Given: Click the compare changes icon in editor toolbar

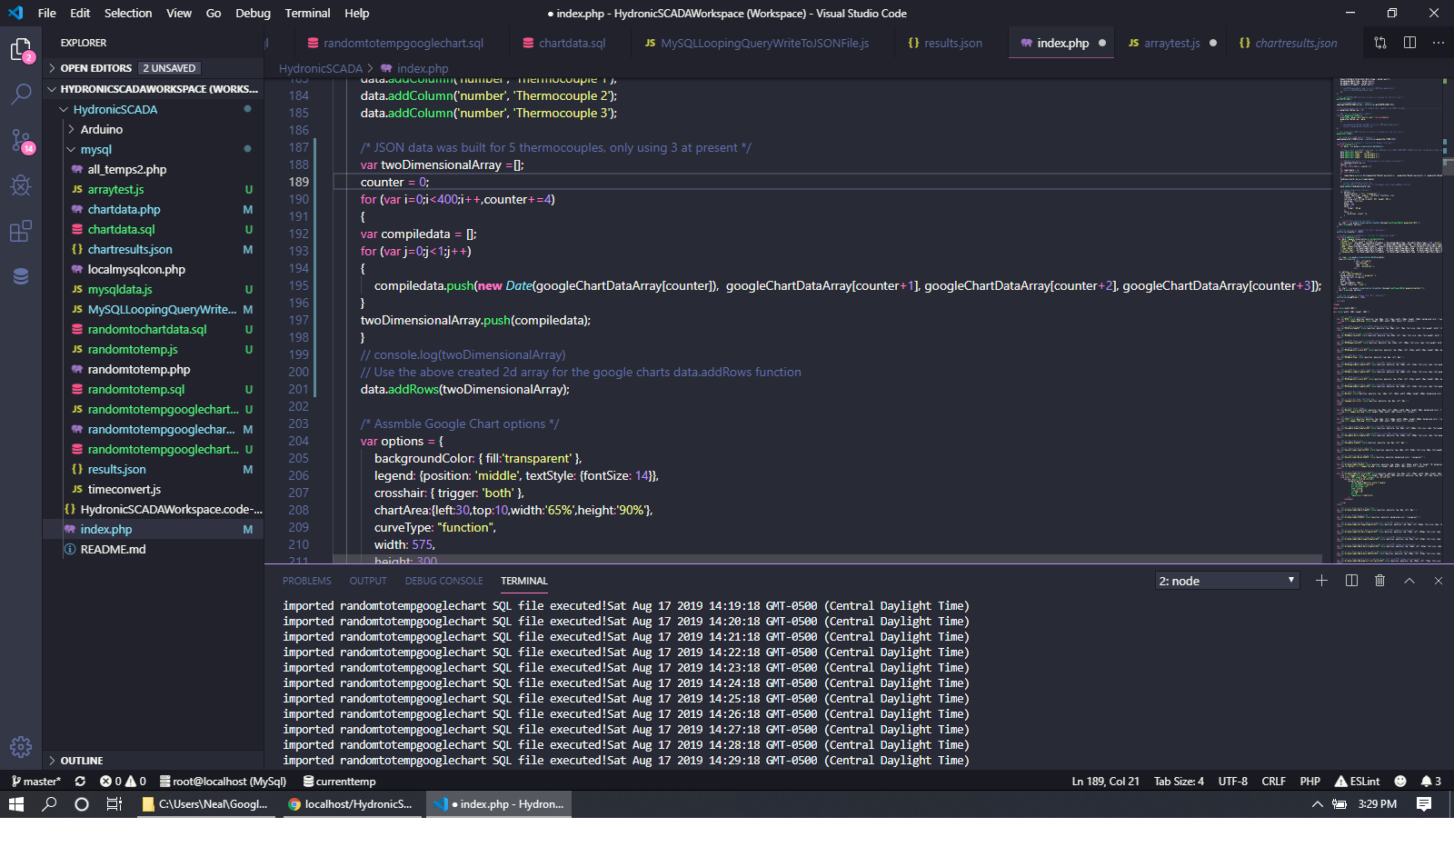Looking at the screenshot, I should click(x=1380, y=43).
